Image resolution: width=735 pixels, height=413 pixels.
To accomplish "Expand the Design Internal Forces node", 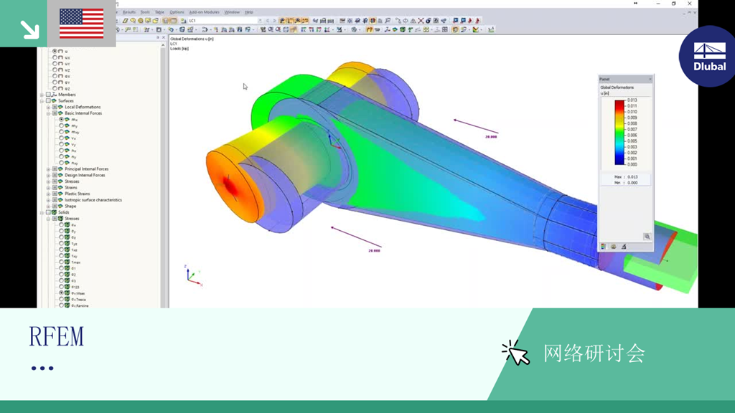I will (48, 175).
